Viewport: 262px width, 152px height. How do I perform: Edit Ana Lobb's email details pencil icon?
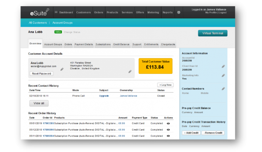62,69
